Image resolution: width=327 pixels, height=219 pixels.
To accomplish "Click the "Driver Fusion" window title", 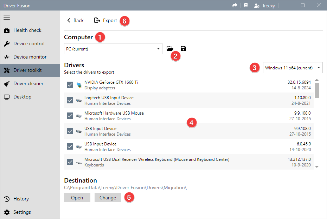I will coord(17,6).
